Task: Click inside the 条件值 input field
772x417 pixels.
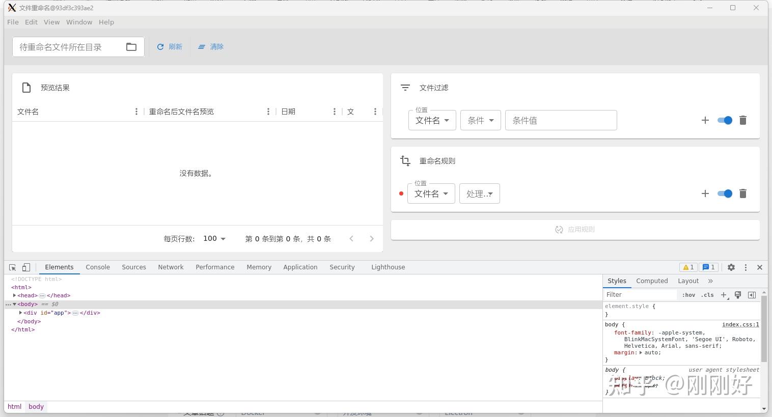Action: [560, 120]
